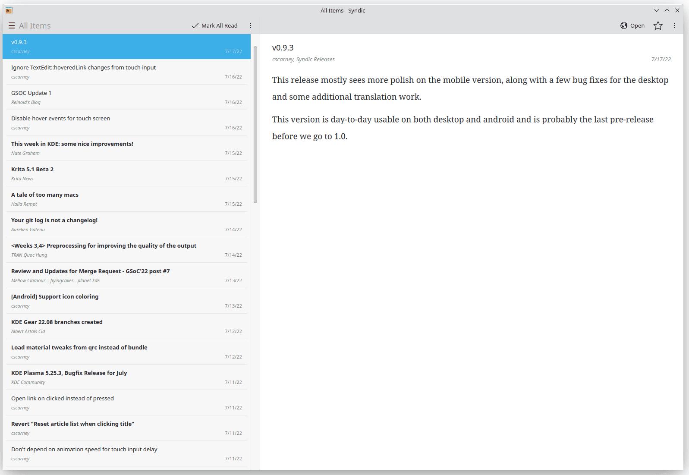This screenshot has height=475, width=689.
Task: Click the article list scrollbar handle
Action: point(255,124)
